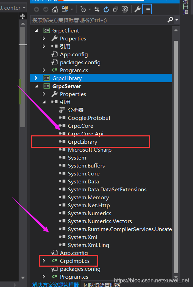
Task: Click the Solution Explorer search input field
Action: click(x=99, y=20)
